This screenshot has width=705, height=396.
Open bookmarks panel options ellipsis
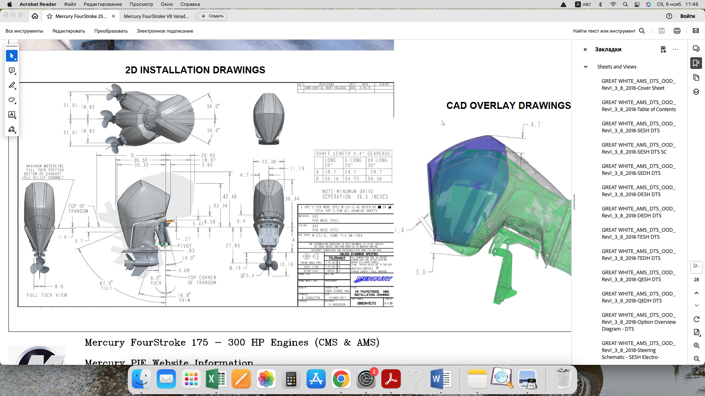click(675, 49)
